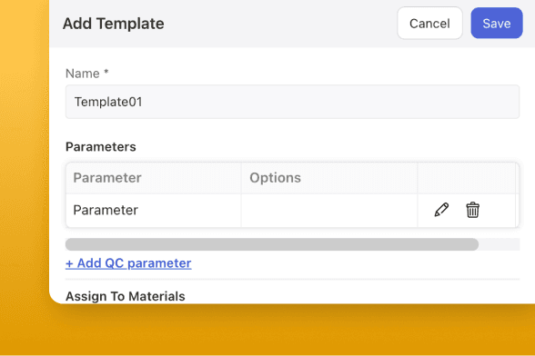This screenshot has width=535, height=356.
Task: Cancel adding the template
Action: (x=429, y=24)
